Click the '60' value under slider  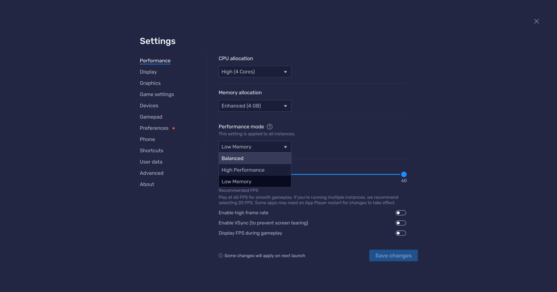click(x=404, y=181)
